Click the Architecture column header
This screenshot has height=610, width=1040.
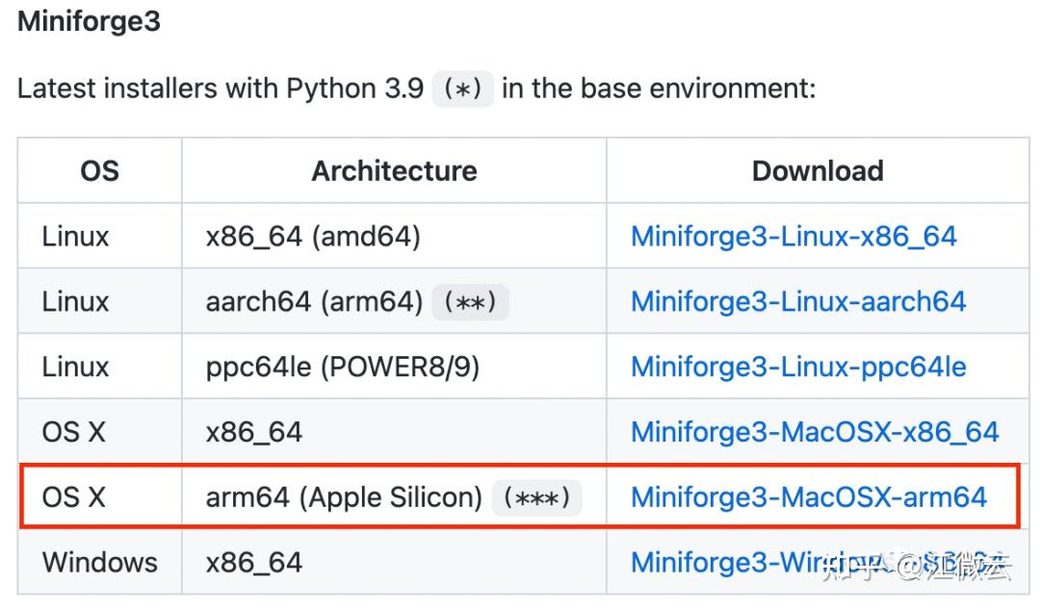394,171
